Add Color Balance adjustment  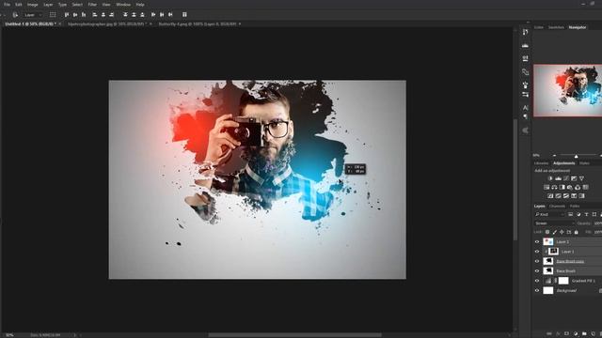(x=554, y=188)
